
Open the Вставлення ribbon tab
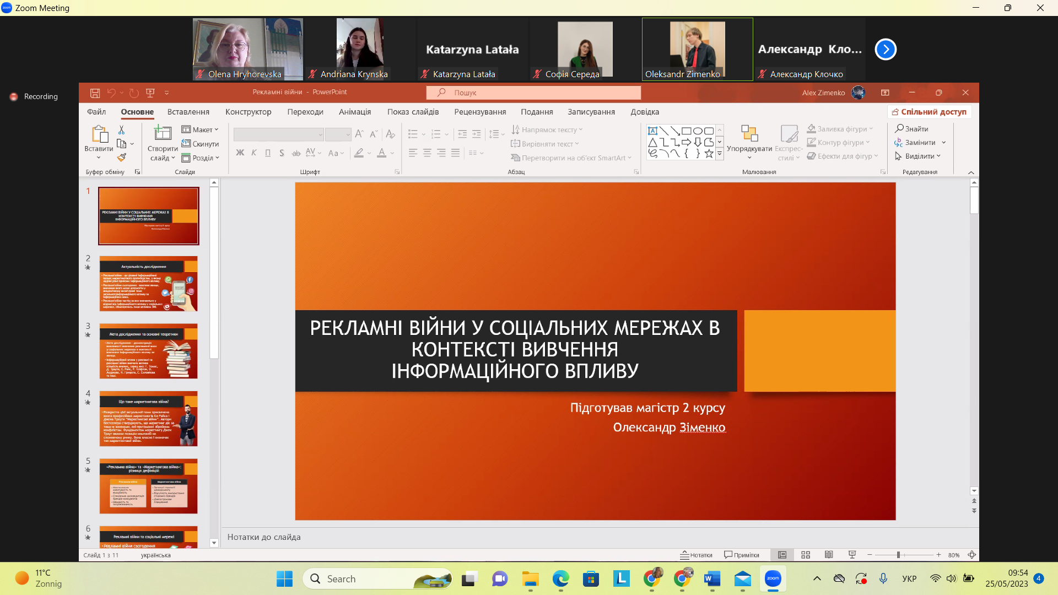(x=188, y=112)
